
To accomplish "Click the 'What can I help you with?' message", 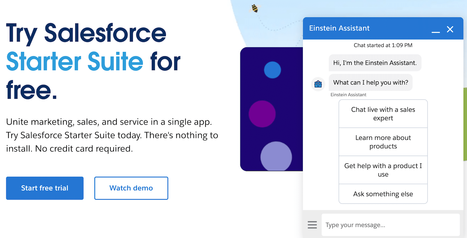I will pyautogui.click(x=371, y=82).
